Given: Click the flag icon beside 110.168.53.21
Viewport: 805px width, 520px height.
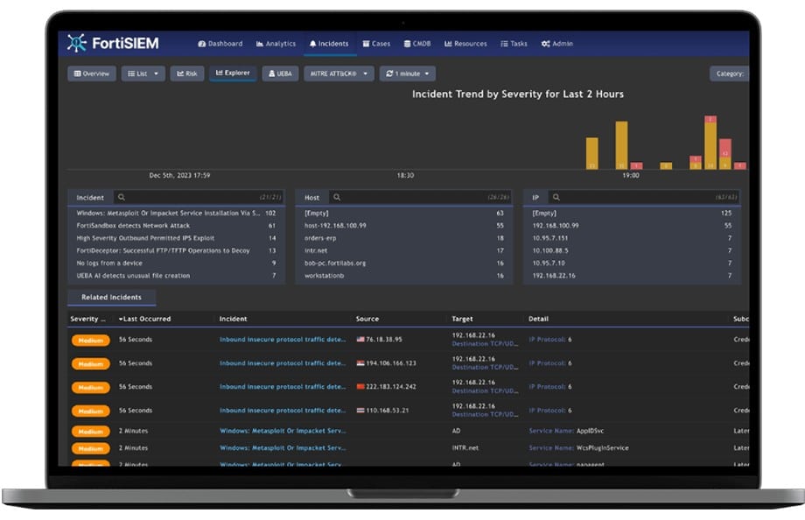Looking at the screenshot, I should coord(360,410).
